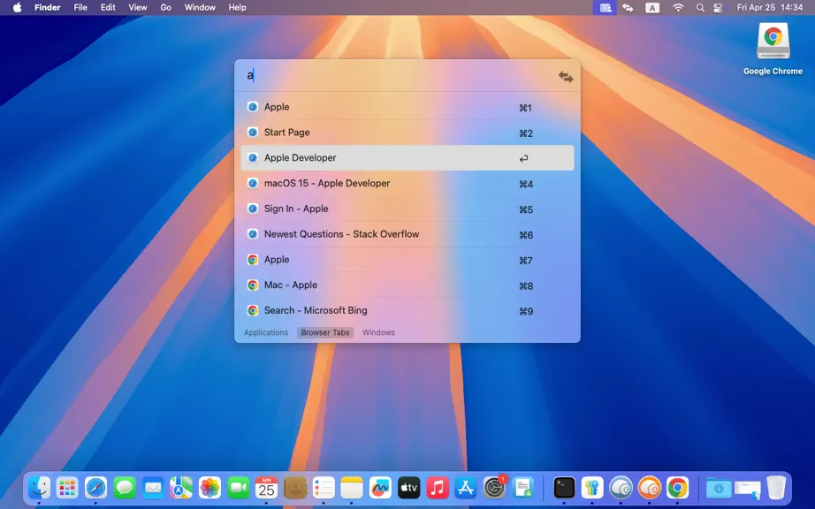Open the Trash in the Dock
Viewport: 815px width, 509px height.
(x=776, y=488)
